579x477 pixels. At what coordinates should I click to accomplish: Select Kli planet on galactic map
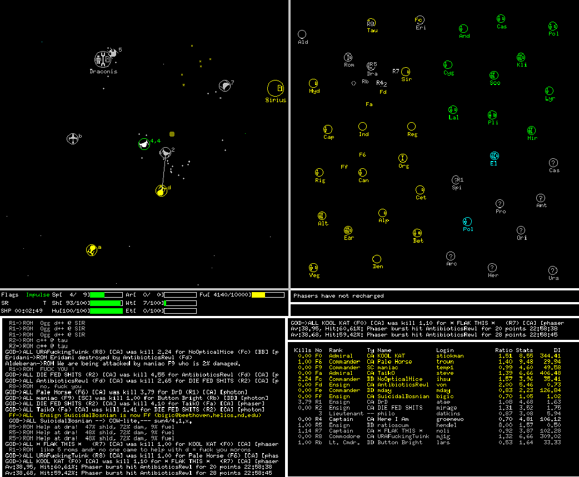click(x=521, y=57)
